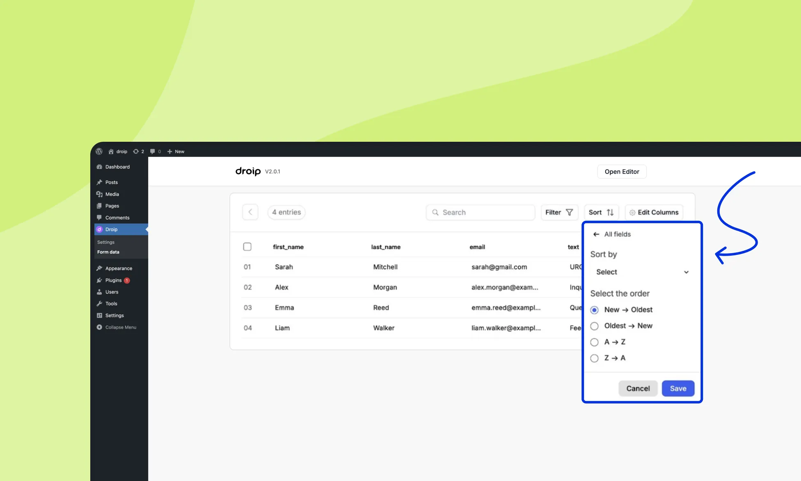Click the first_name column header

[288, 247]
